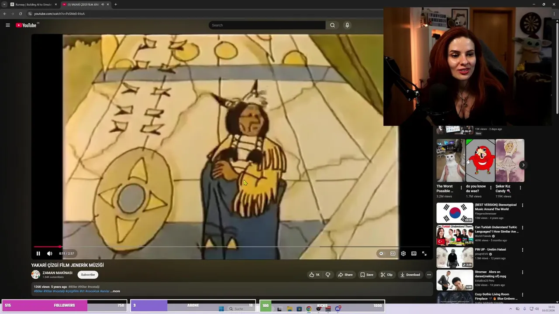Open 'PIN UP - Uretim Hatasi' video title
The image size is (559, 314).
click(x=490, y=249)
